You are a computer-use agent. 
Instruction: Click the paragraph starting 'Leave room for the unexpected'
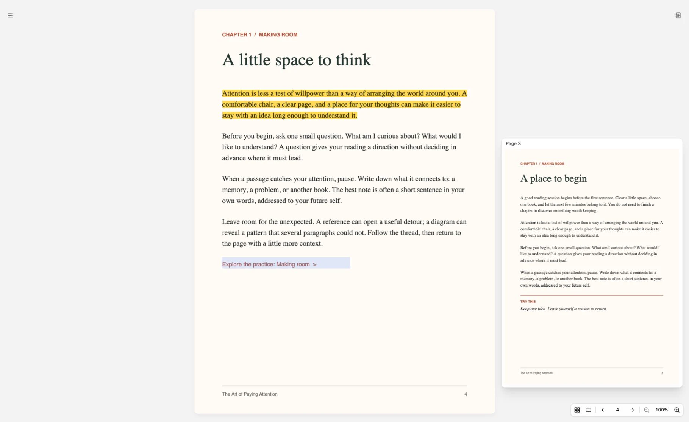click(x=344, y=232)
